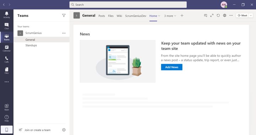The height and width of the screenshot is (135, 256).
Task: Open Files in the left rail
Action: point(6,71)
